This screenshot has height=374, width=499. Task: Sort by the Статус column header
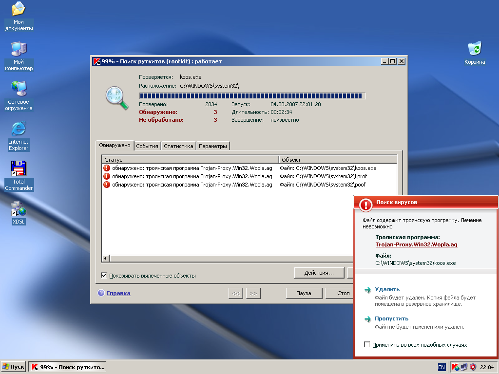(191, 159)
